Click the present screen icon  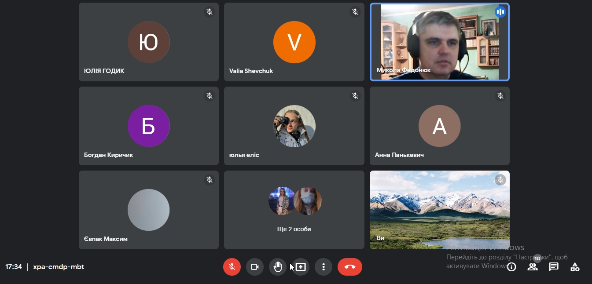tap(301, 267)
